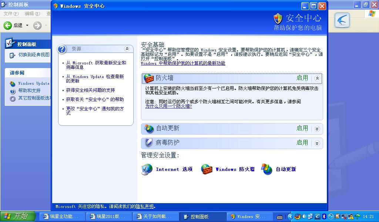Open the Edit menu in Control Panel
This screenshot has height=222, width=379.
click(x=33, y=14)
